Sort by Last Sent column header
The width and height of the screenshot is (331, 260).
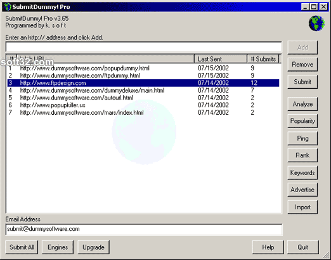(221, 59)
